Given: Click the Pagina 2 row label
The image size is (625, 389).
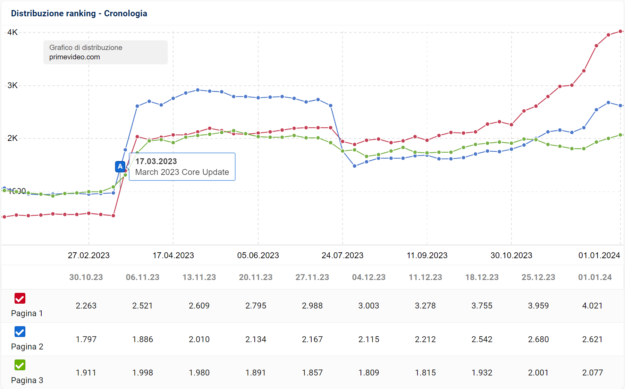Looking at the screenshot, I should (x=27, y=347).
